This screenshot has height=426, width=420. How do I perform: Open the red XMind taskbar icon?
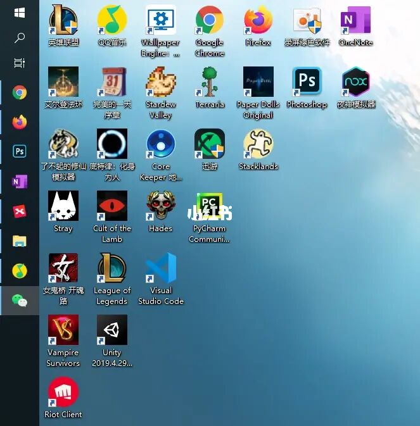point(20,211)
